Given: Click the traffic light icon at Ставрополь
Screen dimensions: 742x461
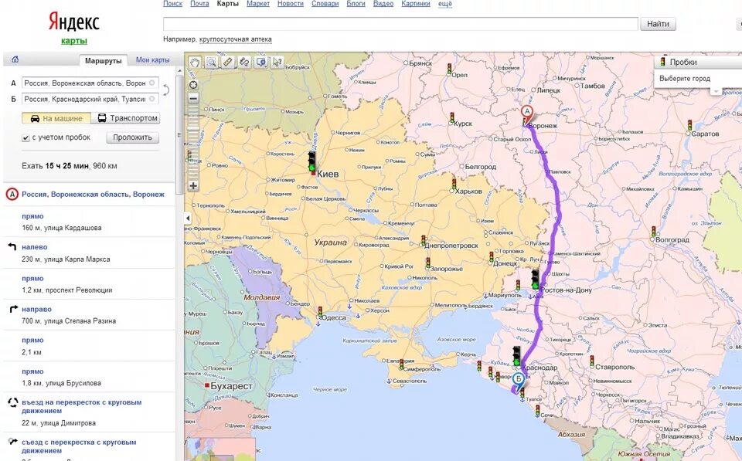Looking at the screenshot, I should pos(591,361).
